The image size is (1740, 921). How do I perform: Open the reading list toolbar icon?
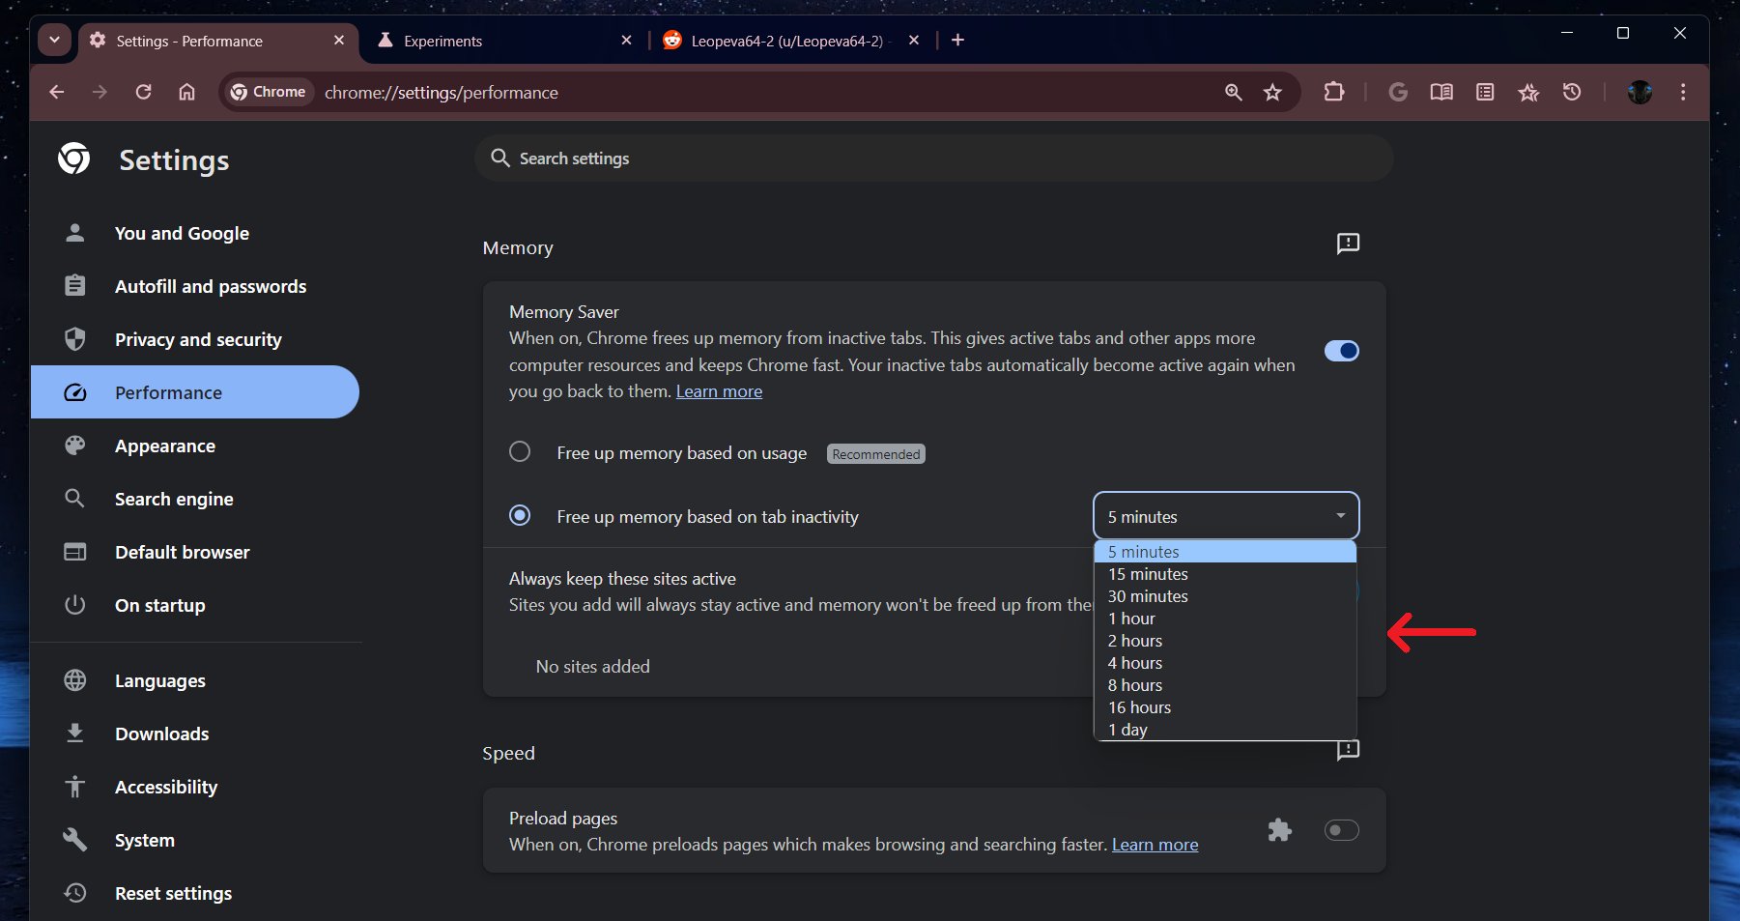[1485, 92]
